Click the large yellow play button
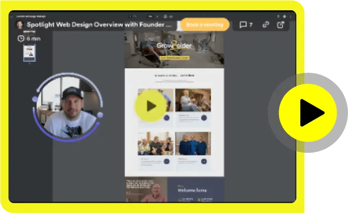The width and height of the screenshot is (348, 213). [x=307, y=112]
